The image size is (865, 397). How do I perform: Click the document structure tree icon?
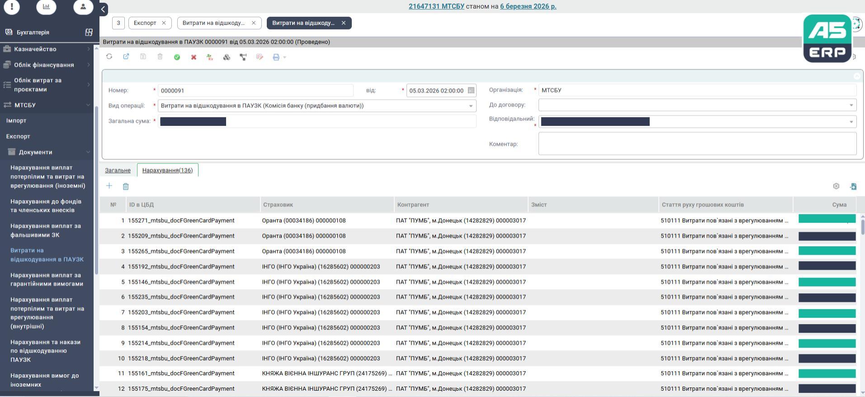click(243, 57)
